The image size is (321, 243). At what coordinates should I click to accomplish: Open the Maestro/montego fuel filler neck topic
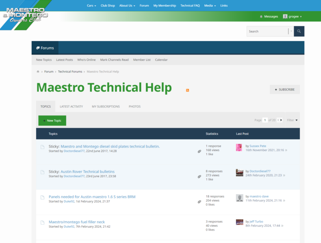[x=77, y=222]
